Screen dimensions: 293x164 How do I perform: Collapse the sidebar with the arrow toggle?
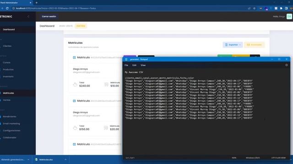point(28,16)
